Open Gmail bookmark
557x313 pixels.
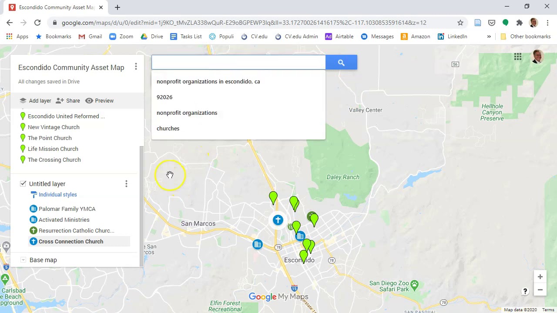[91, 37]
